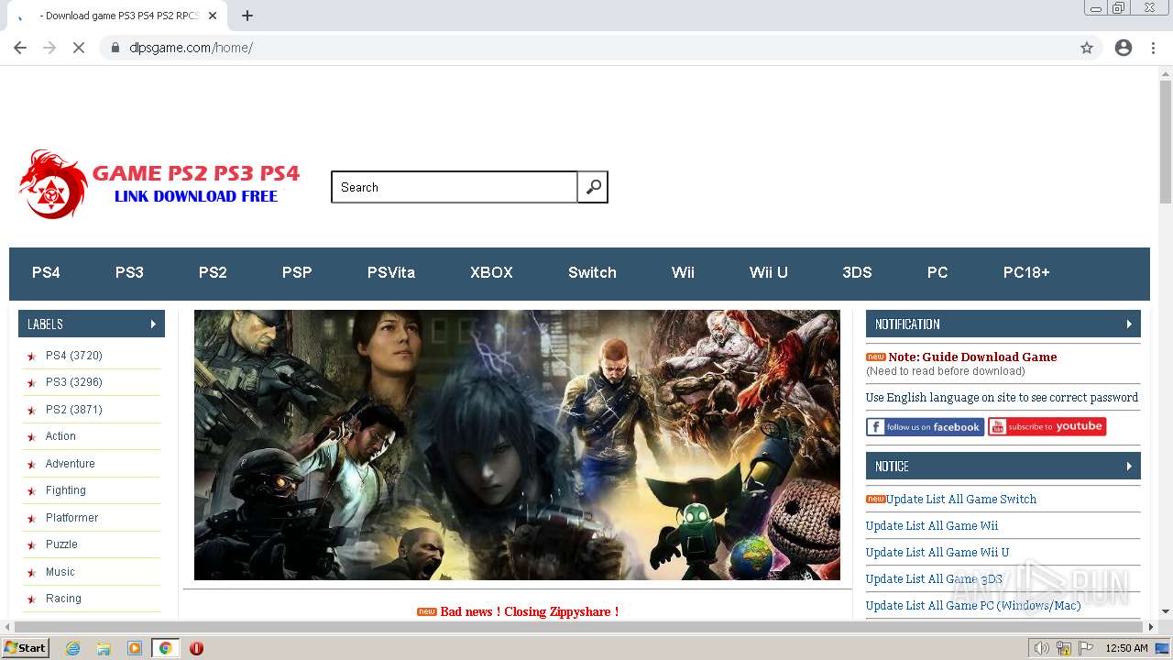Click the address bar URL
The image size is (1173, 660).
191,48
